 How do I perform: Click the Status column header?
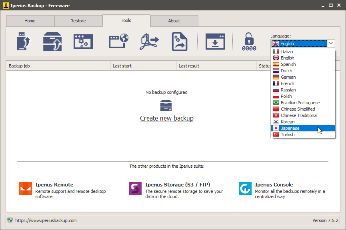[x=264, y=66]
